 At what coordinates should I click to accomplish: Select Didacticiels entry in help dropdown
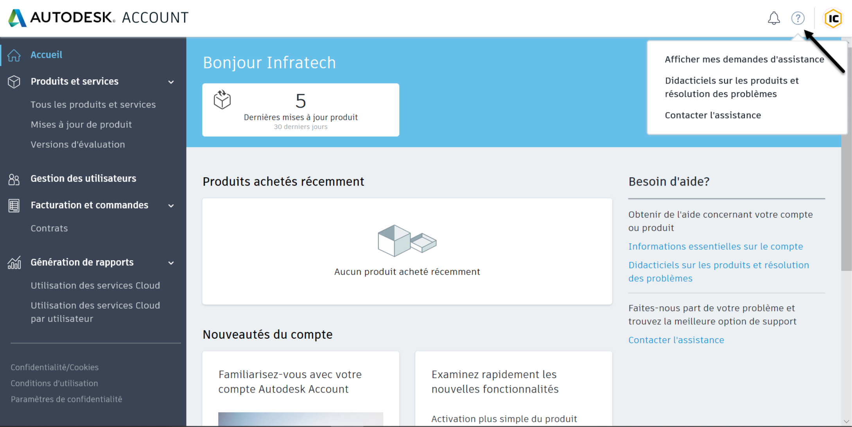click(732, 87)
